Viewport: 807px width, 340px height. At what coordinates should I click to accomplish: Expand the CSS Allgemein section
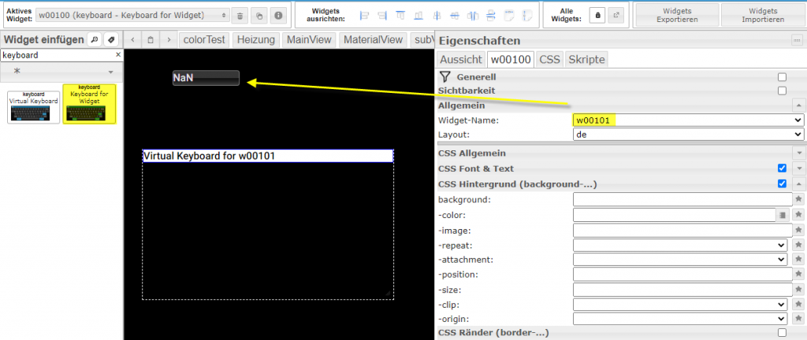click(x=798, y=153)
